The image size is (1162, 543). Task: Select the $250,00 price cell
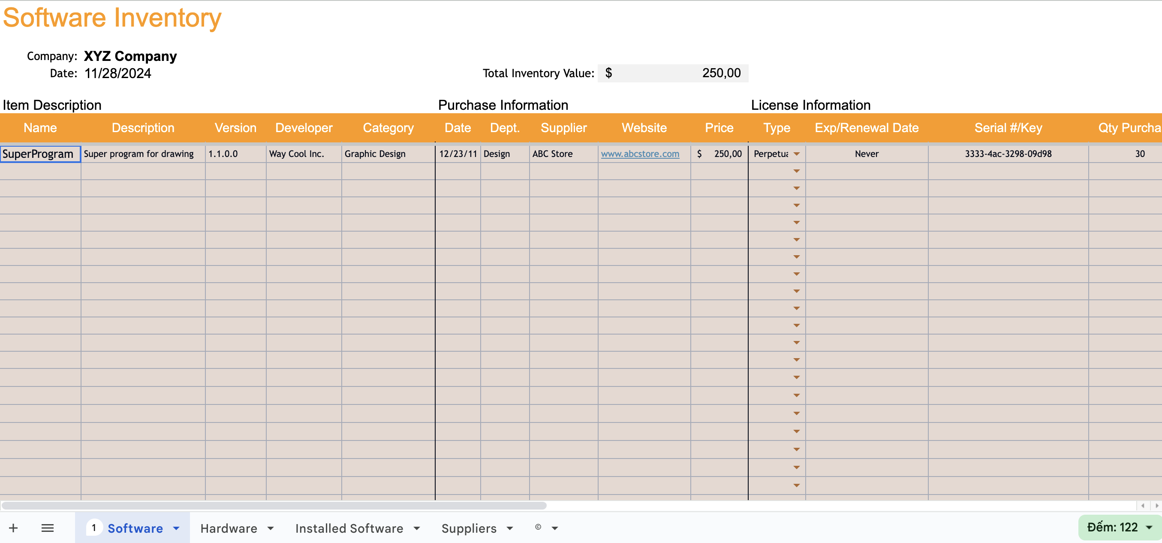pos(719,154)
